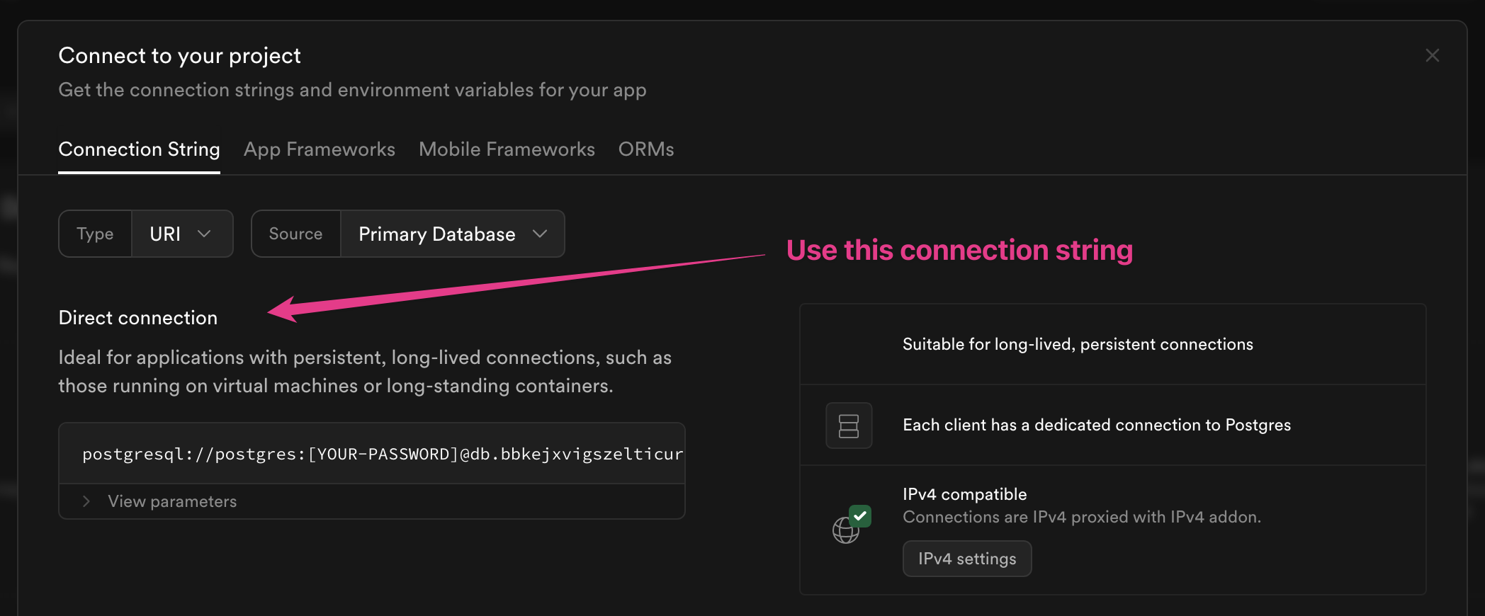This screenshot has height=616, width=1485.
Task: Open the URI type dropdown
Action: tap(181, 234)
